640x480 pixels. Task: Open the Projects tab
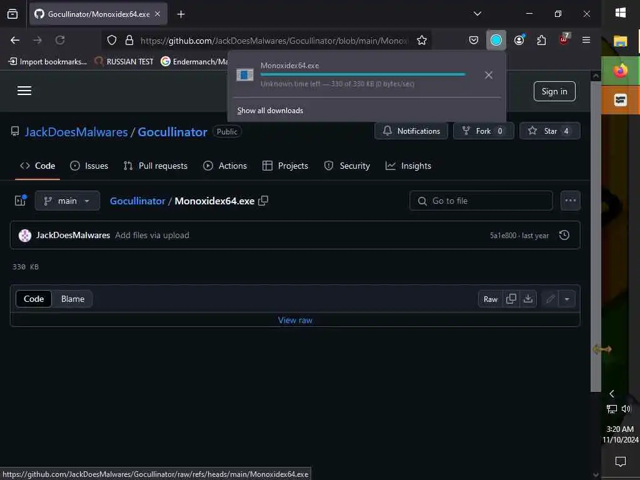click(x=285, y=166)
